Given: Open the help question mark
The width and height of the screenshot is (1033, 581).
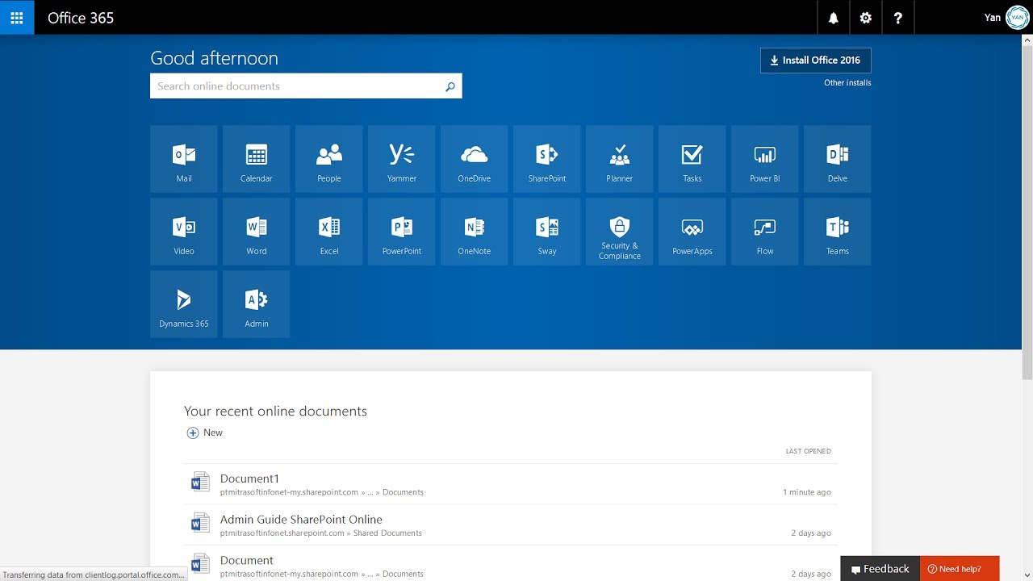Looking at the screenshot, I should click(898, 18).
